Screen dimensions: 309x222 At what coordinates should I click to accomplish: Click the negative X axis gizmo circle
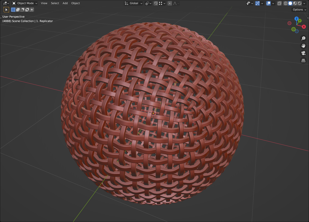pyautogui.click(x=289, y=23)
